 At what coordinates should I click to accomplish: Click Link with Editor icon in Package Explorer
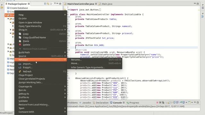(48, 4)
